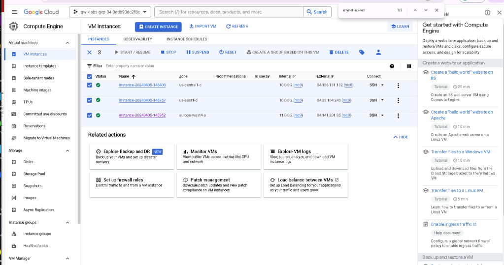The image size is (504, 265).
Task: Hide the Related actions section
Action: pyautogui.click(x=401, y=137)
